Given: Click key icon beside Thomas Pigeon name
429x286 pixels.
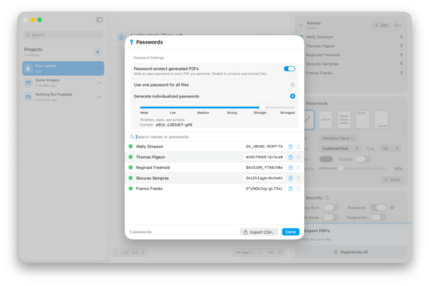Looking at the screenshot, I should (x=402, y=46).
